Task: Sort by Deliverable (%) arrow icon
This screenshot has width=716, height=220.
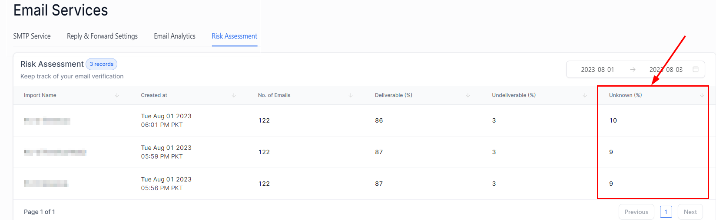Action: [468, 95]
